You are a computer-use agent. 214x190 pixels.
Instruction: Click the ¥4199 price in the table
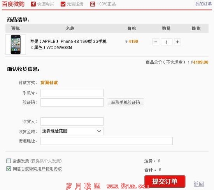tap(132, 42)
